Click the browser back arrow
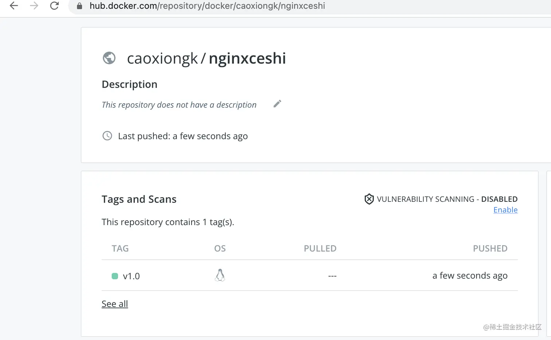The image size is (551, 340). pyautogui.click(x=14, y=6)
